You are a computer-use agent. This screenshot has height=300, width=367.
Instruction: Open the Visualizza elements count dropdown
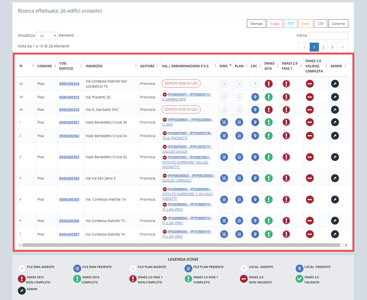47,36
